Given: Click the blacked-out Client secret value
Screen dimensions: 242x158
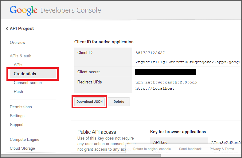Looking at the screenshot, I should [x=166, y=72].
